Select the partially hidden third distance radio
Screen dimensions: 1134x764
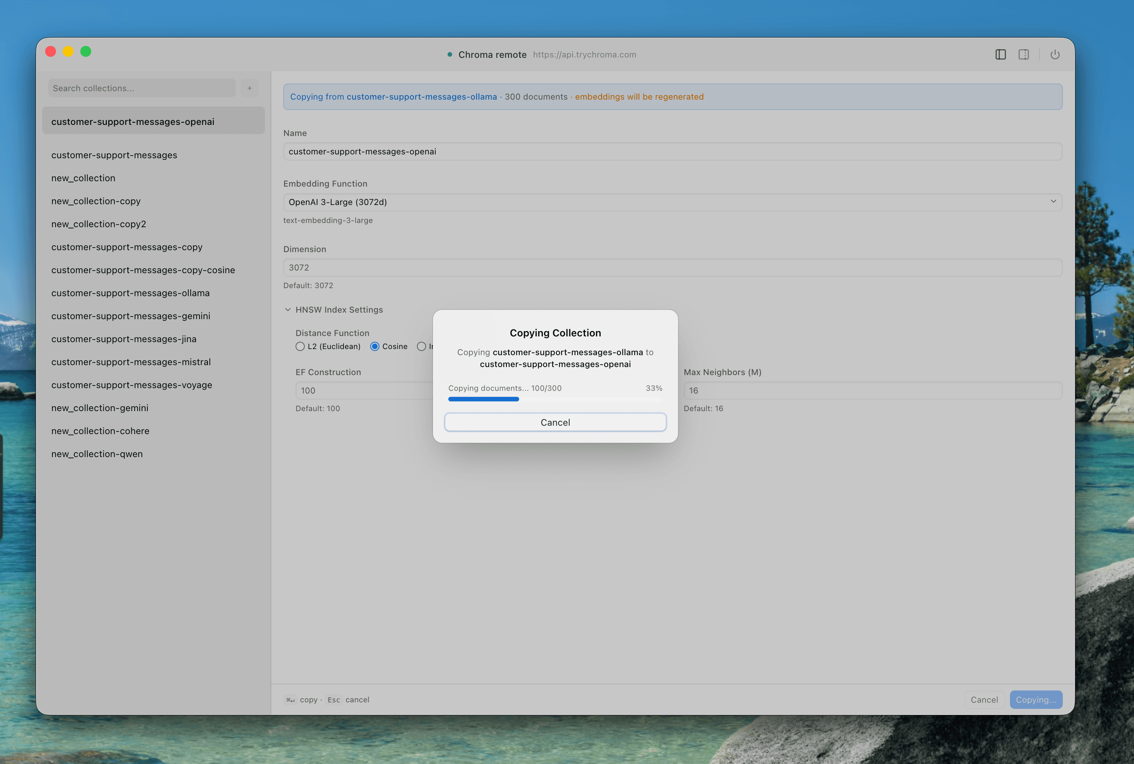[x=421, y=346]
